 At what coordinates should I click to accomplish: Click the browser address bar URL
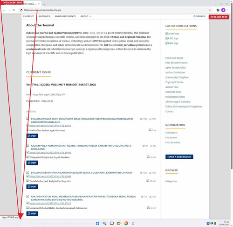point(42,10)
